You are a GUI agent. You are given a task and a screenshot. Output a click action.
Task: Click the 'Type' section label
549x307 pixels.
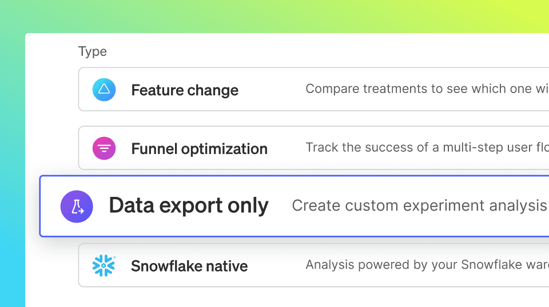(x=93, y=52)
